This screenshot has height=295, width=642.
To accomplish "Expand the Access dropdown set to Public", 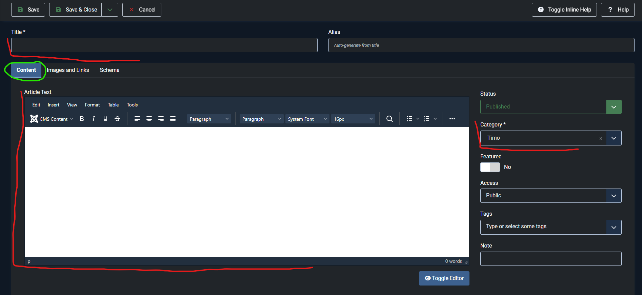I will pyautogui.click(x=550, y=196).
